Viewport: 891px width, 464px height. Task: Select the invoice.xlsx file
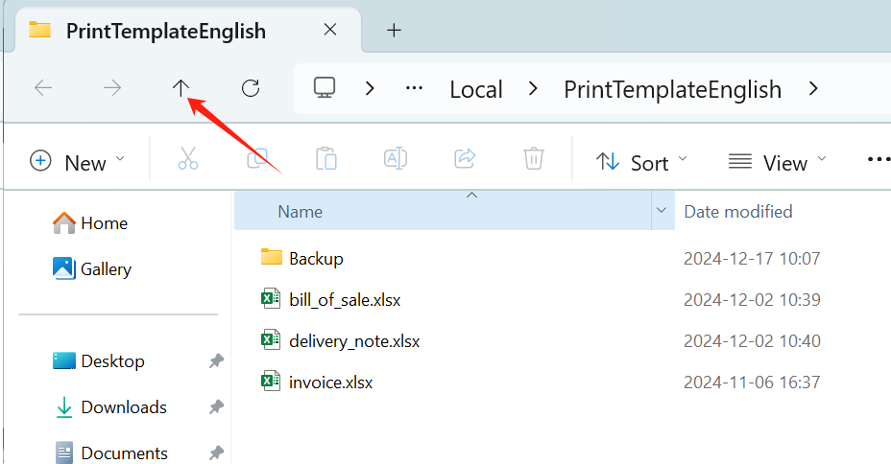coord(330,383)
